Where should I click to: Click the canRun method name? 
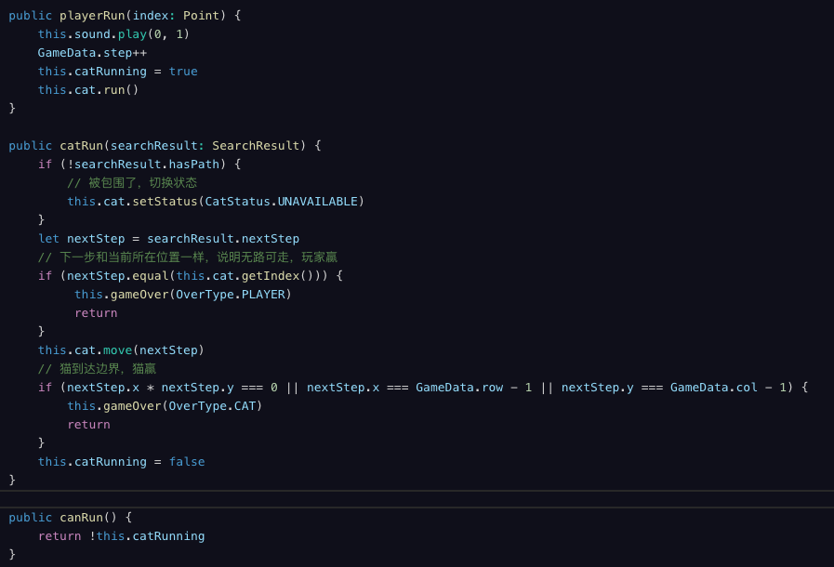click(x=82, y=518)
